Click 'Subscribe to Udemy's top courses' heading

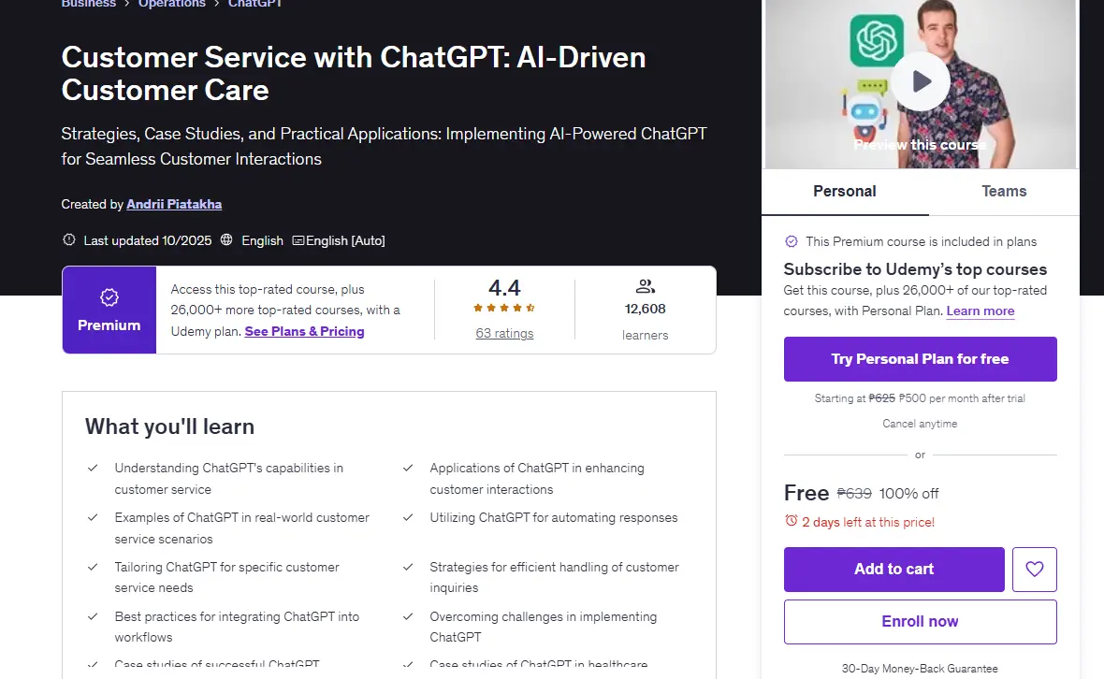(x=915, y=269)
